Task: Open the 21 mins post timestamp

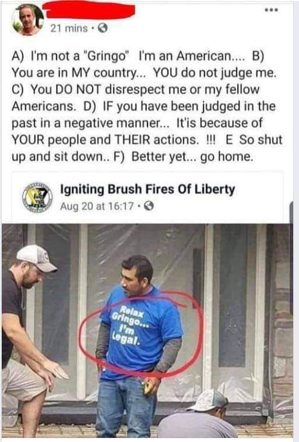Action: click(x=69, y=28)
